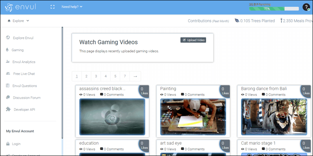The height and width of the screenshot is (156, 313).
Task: Open Free Live Chat in sidebar
Action: [x=24, y=74]
